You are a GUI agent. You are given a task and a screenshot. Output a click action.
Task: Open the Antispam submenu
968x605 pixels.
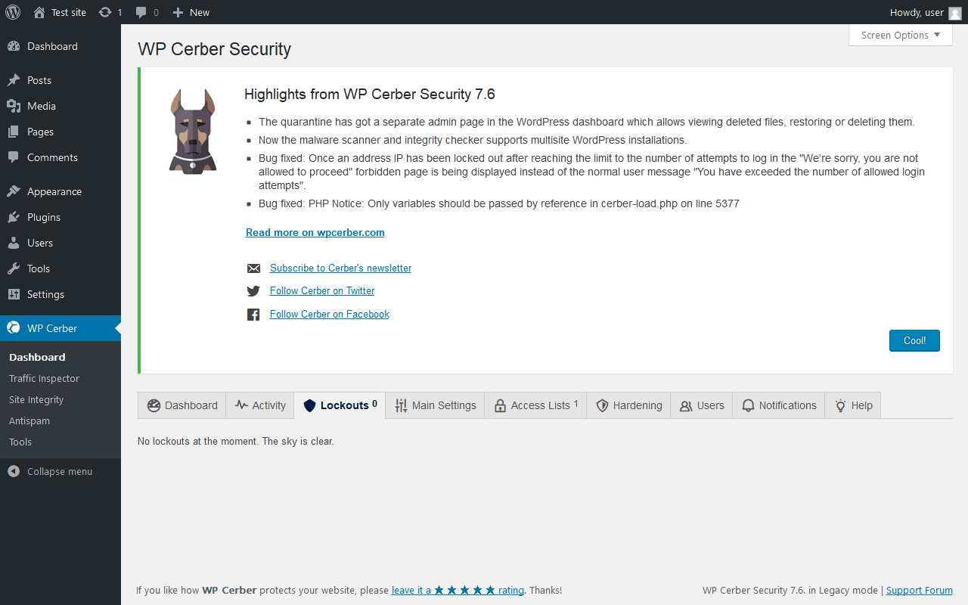point(29,420)
